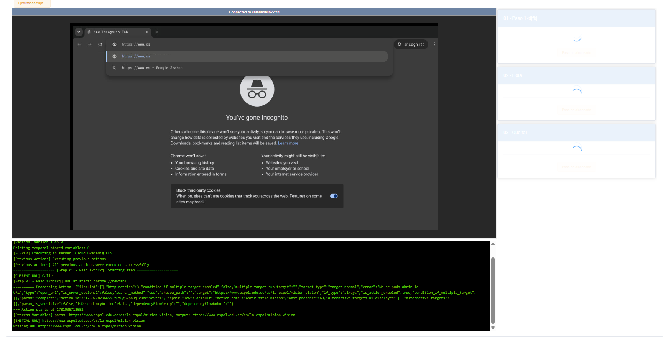The height and width of the screenshot is (341, 668).
Task: Click log line '[Previous Actions] Executing previous actions'
Action: [59, 259]
